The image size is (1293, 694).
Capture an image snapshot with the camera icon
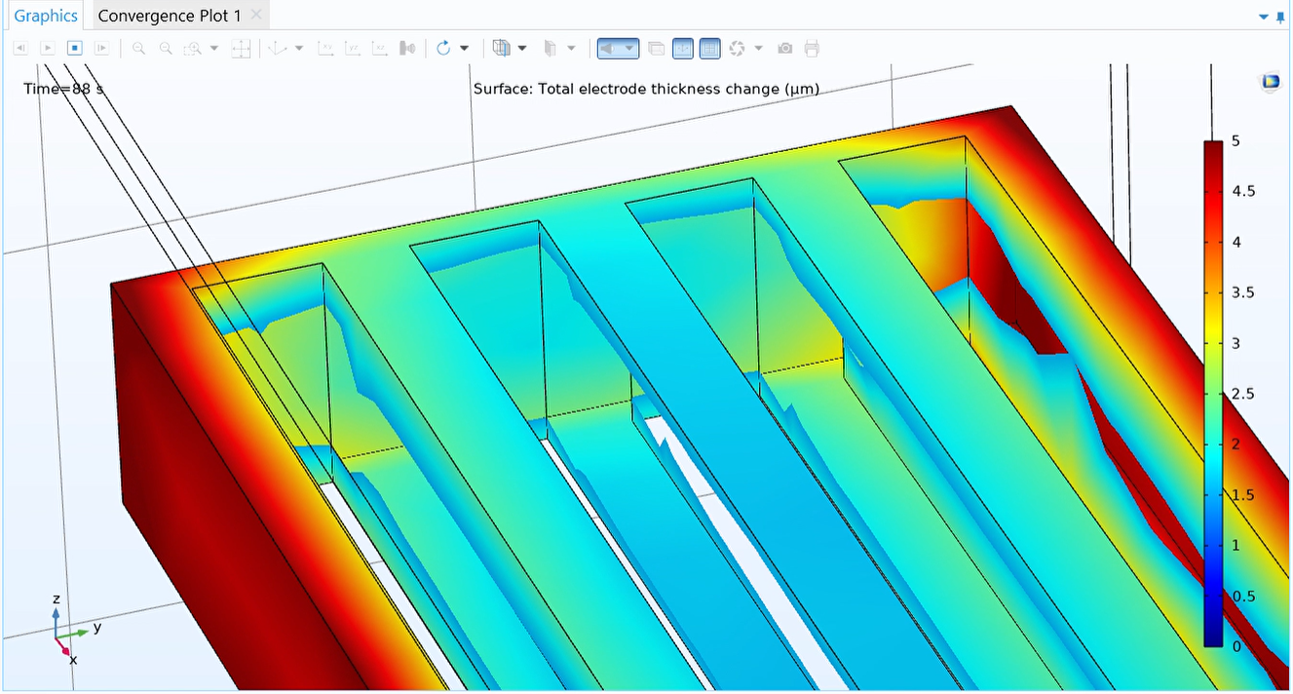(785, 48)
